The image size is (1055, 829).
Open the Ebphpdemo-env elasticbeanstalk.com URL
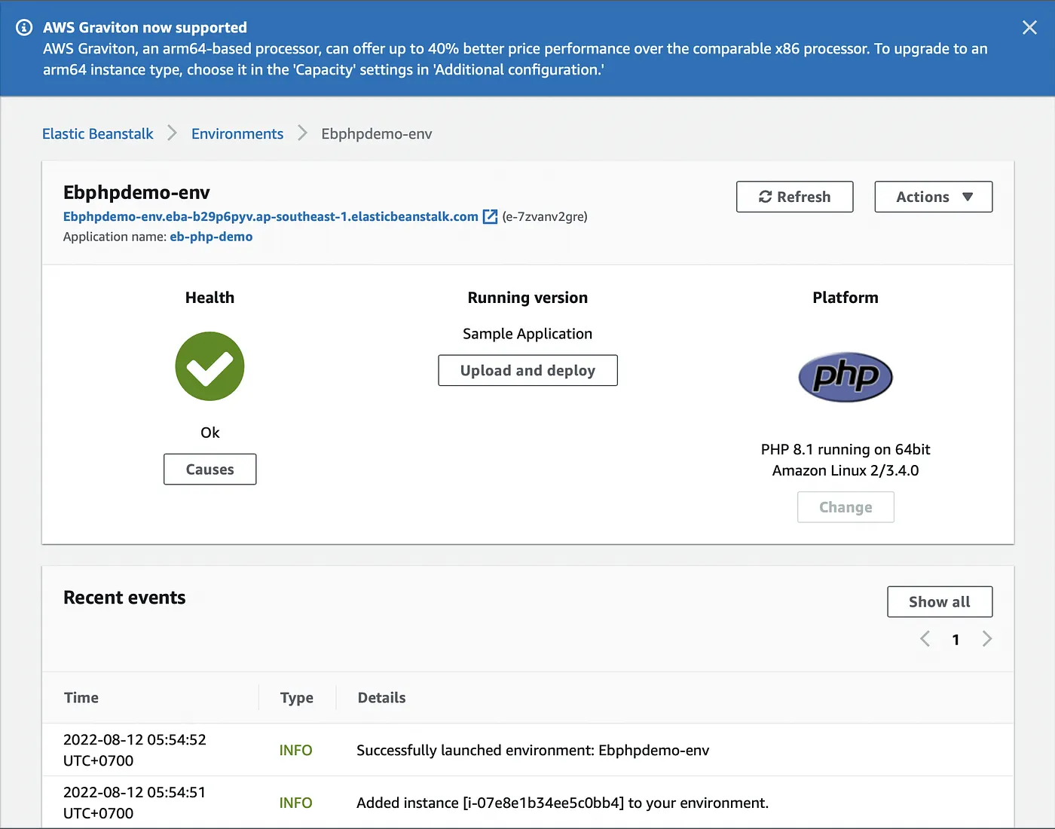coord(271,217)
